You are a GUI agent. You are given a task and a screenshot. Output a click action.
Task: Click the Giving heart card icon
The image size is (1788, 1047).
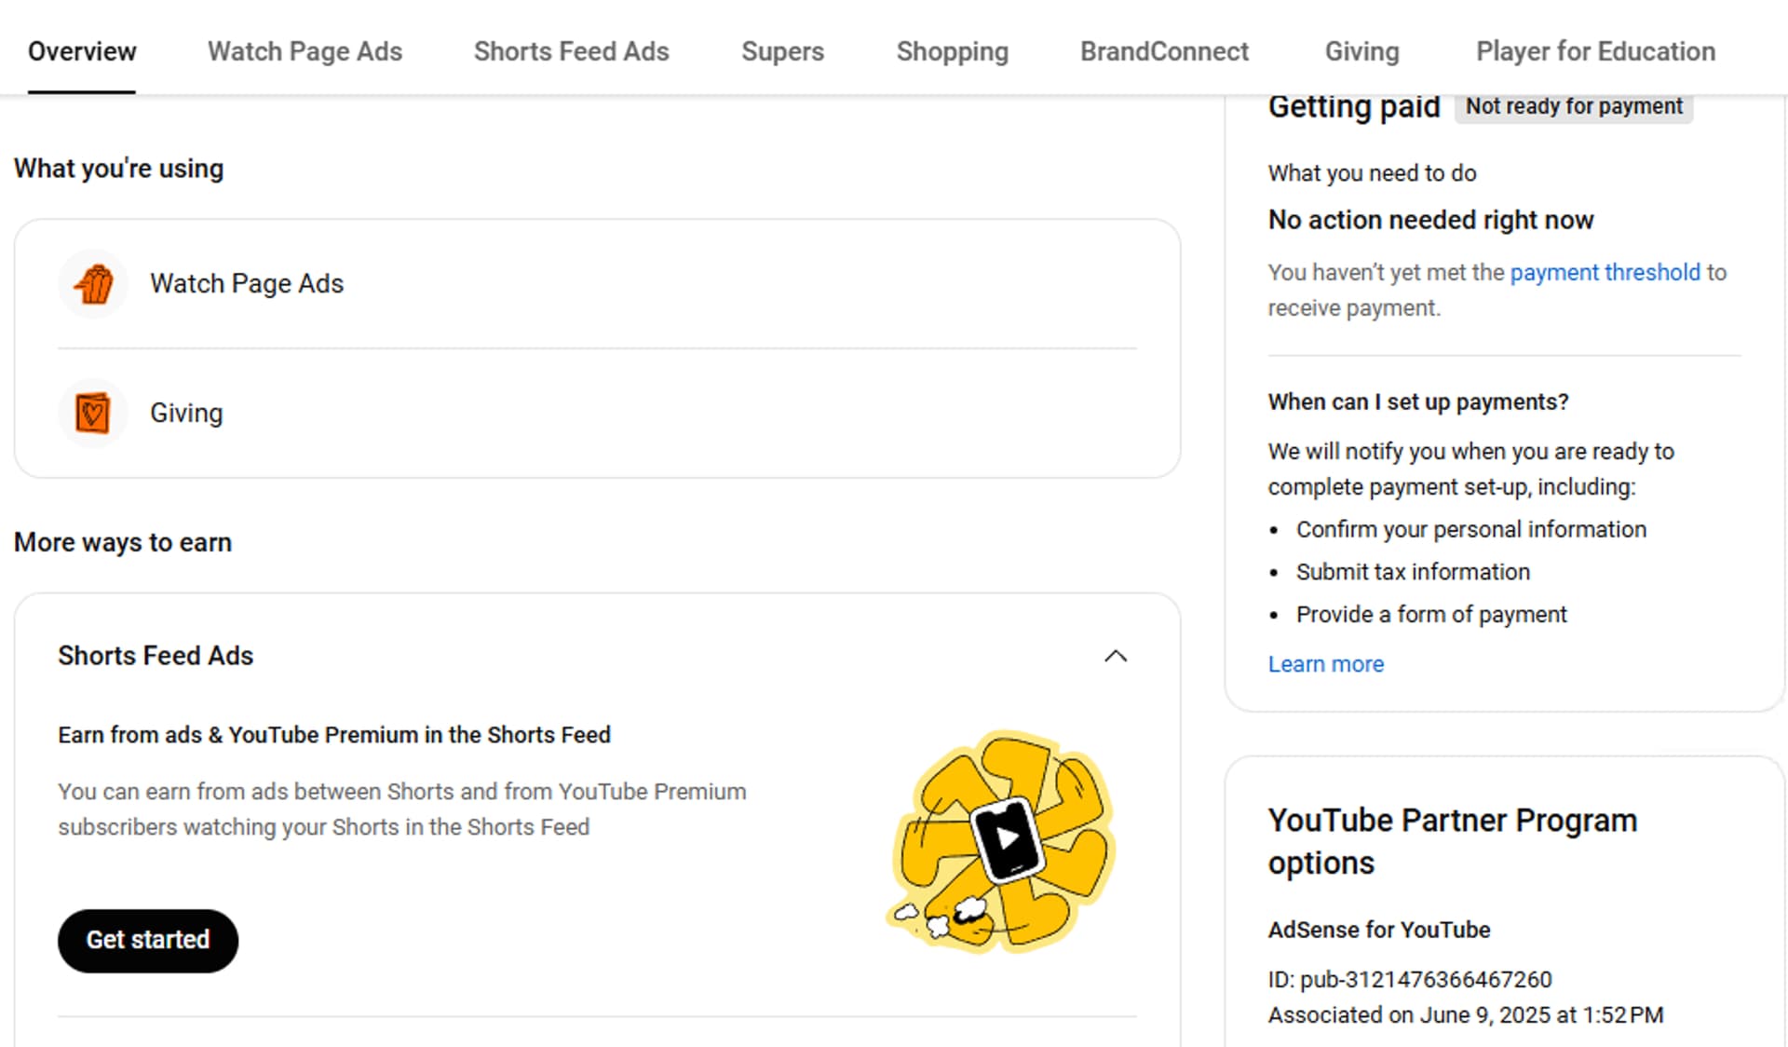pyautogui.click(x=93, y=413)
